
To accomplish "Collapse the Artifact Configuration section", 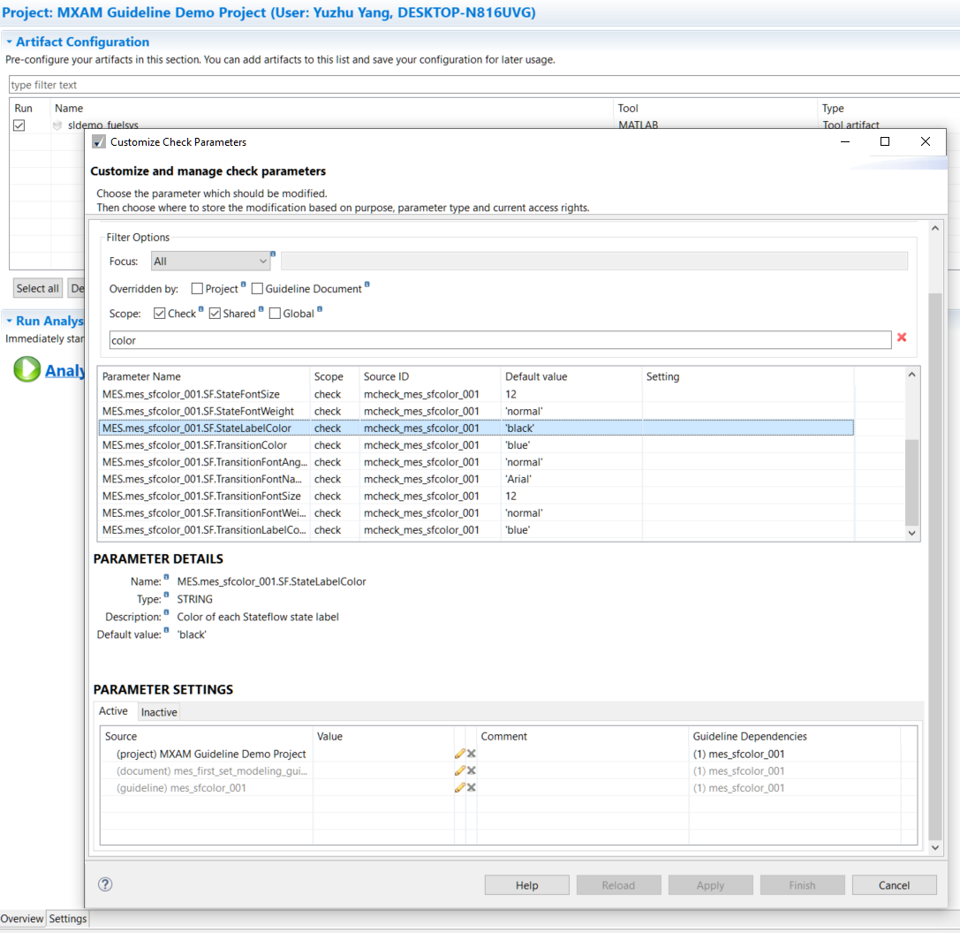I will (x=8, y=42).
